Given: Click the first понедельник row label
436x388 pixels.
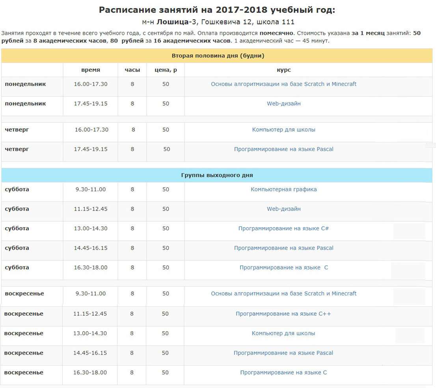Looking at the screenshot, I should click(x=25, y=84).
